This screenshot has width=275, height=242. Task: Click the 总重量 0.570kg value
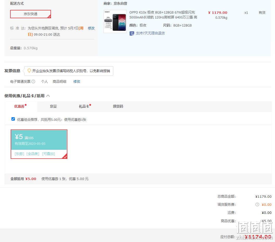[x=31, y=48]
